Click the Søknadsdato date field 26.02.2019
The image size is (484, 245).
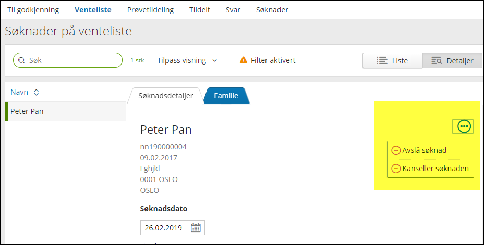[x=172, y=227]
